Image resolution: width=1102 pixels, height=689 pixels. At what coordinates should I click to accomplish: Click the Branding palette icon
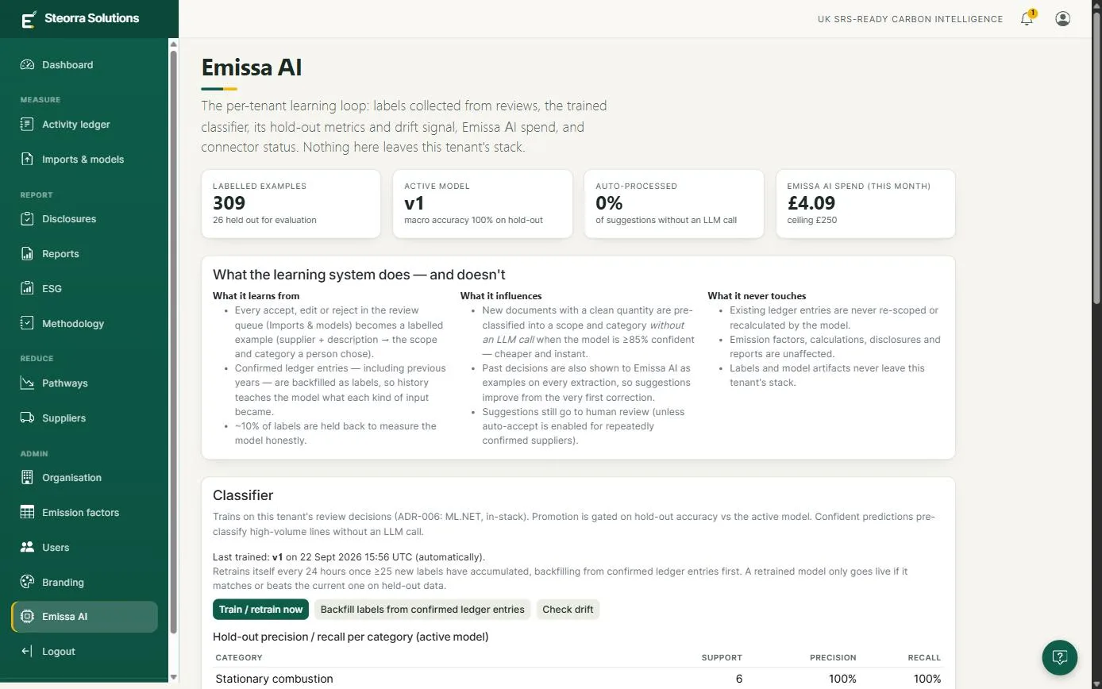(x=27, y=583)
